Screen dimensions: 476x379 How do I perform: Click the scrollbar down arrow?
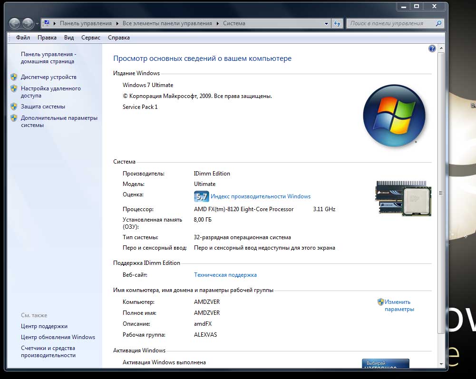pos(441,363)
